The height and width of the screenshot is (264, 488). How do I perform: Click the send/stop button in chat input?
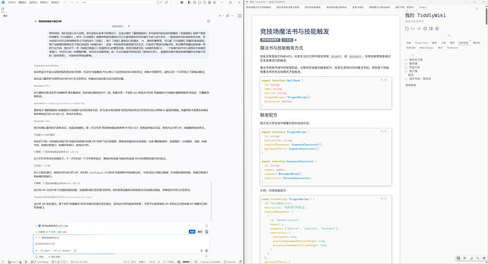coord(207,251)
